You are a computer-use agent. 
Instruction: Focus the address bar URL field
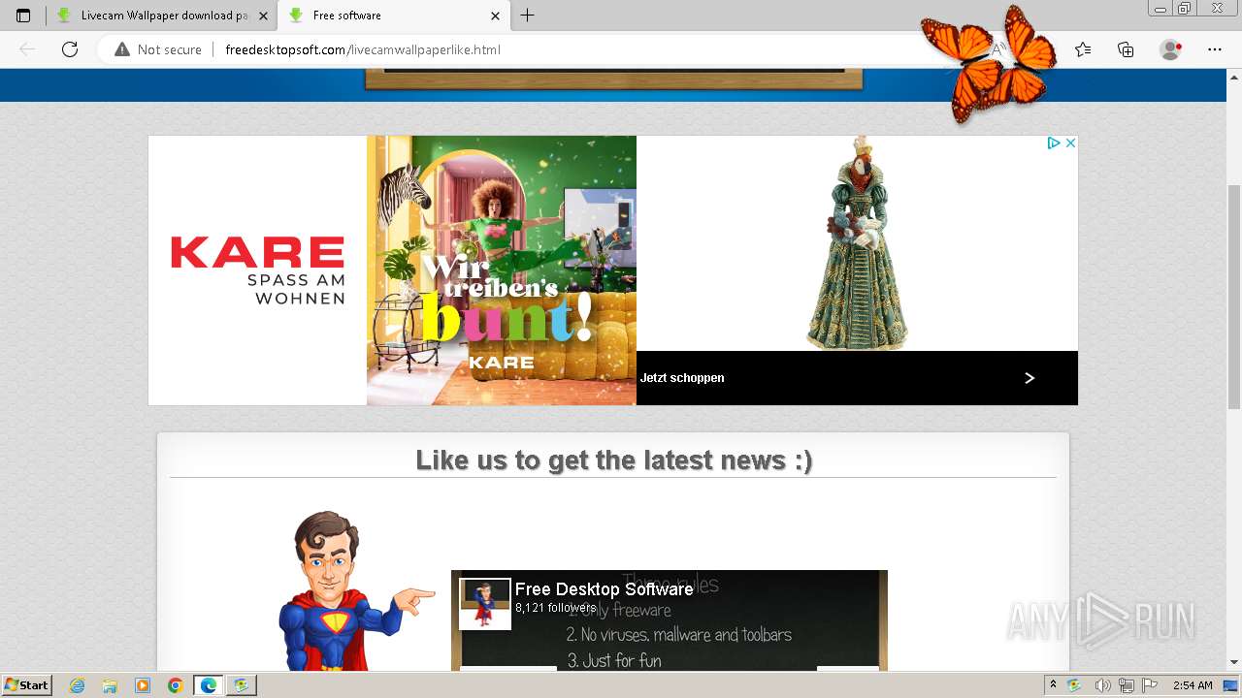coord(363,49)
